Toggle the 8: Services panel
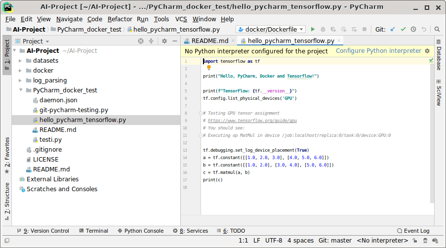This screenshot has height=248, width=446. coord(191,231)
